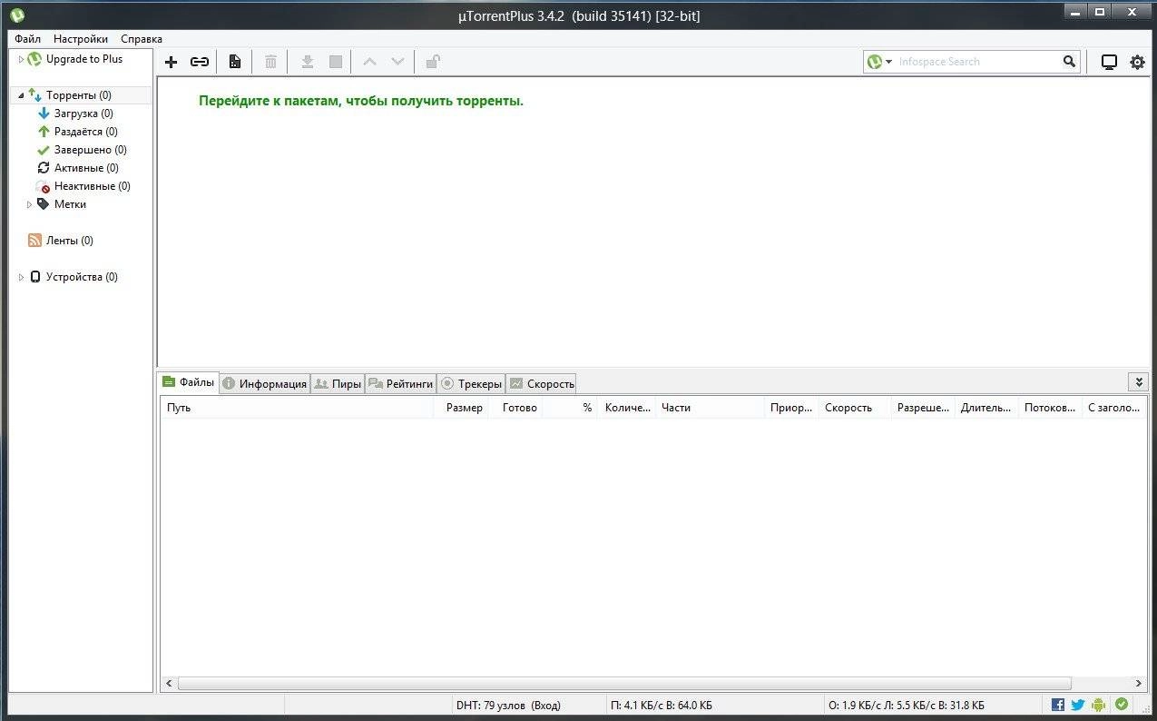Click the settings gear icon
The width and height of the screenshot is (1157, 721).
click(x=1137, y=62)
